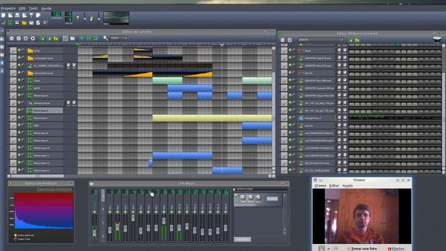Play the pattern in Beat+Bassline Editor
Viewport: 446px width, 251px height.
[283, 40]
